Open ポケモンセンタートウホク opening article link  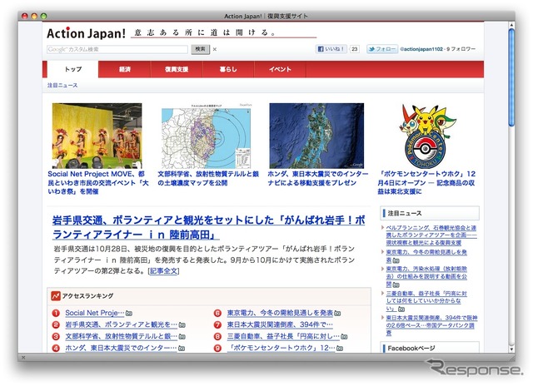[x=426, y=183]
